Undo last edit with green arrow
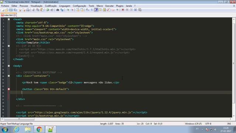 (x=48, y=10)
